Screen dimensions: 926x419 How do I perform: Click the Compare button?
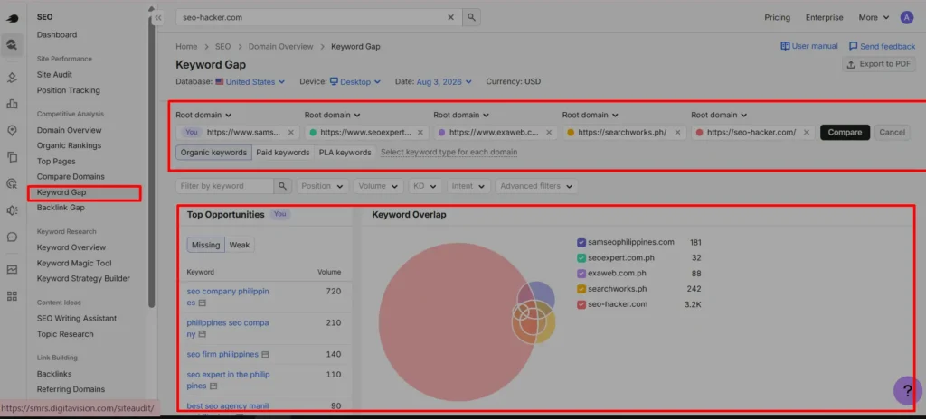click(x=846, y=132)
